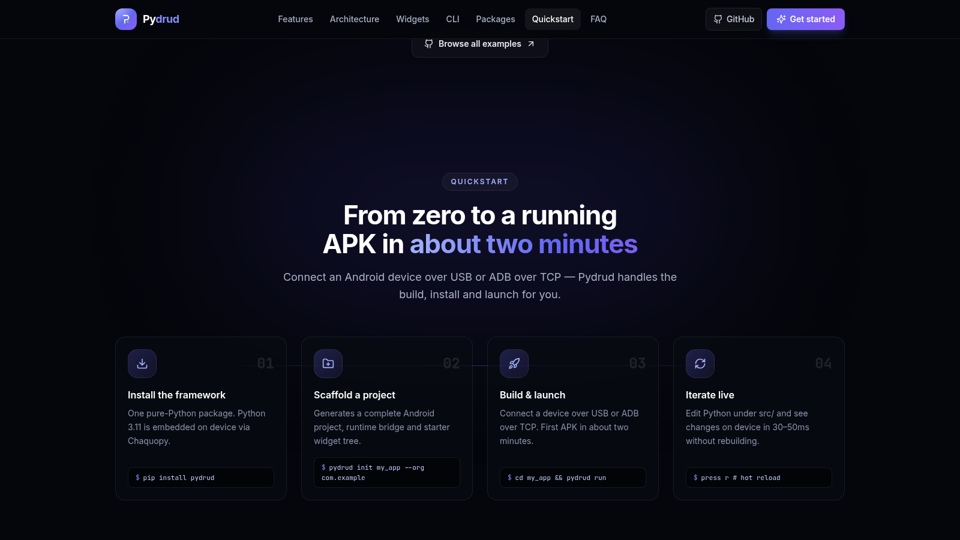Click the 'pip install pydrud' command box

201,478
